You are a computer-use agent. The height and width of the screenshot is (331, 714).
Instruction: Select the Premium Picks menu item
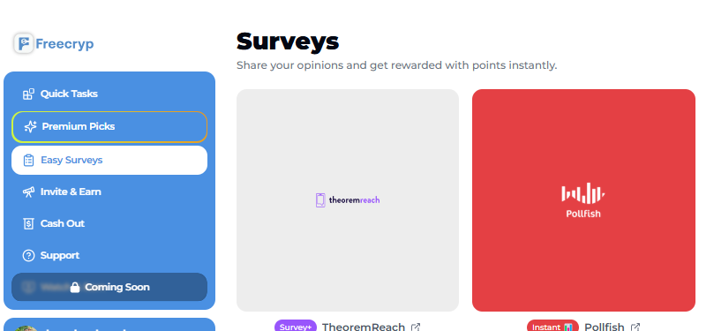(x=109, y=126)
